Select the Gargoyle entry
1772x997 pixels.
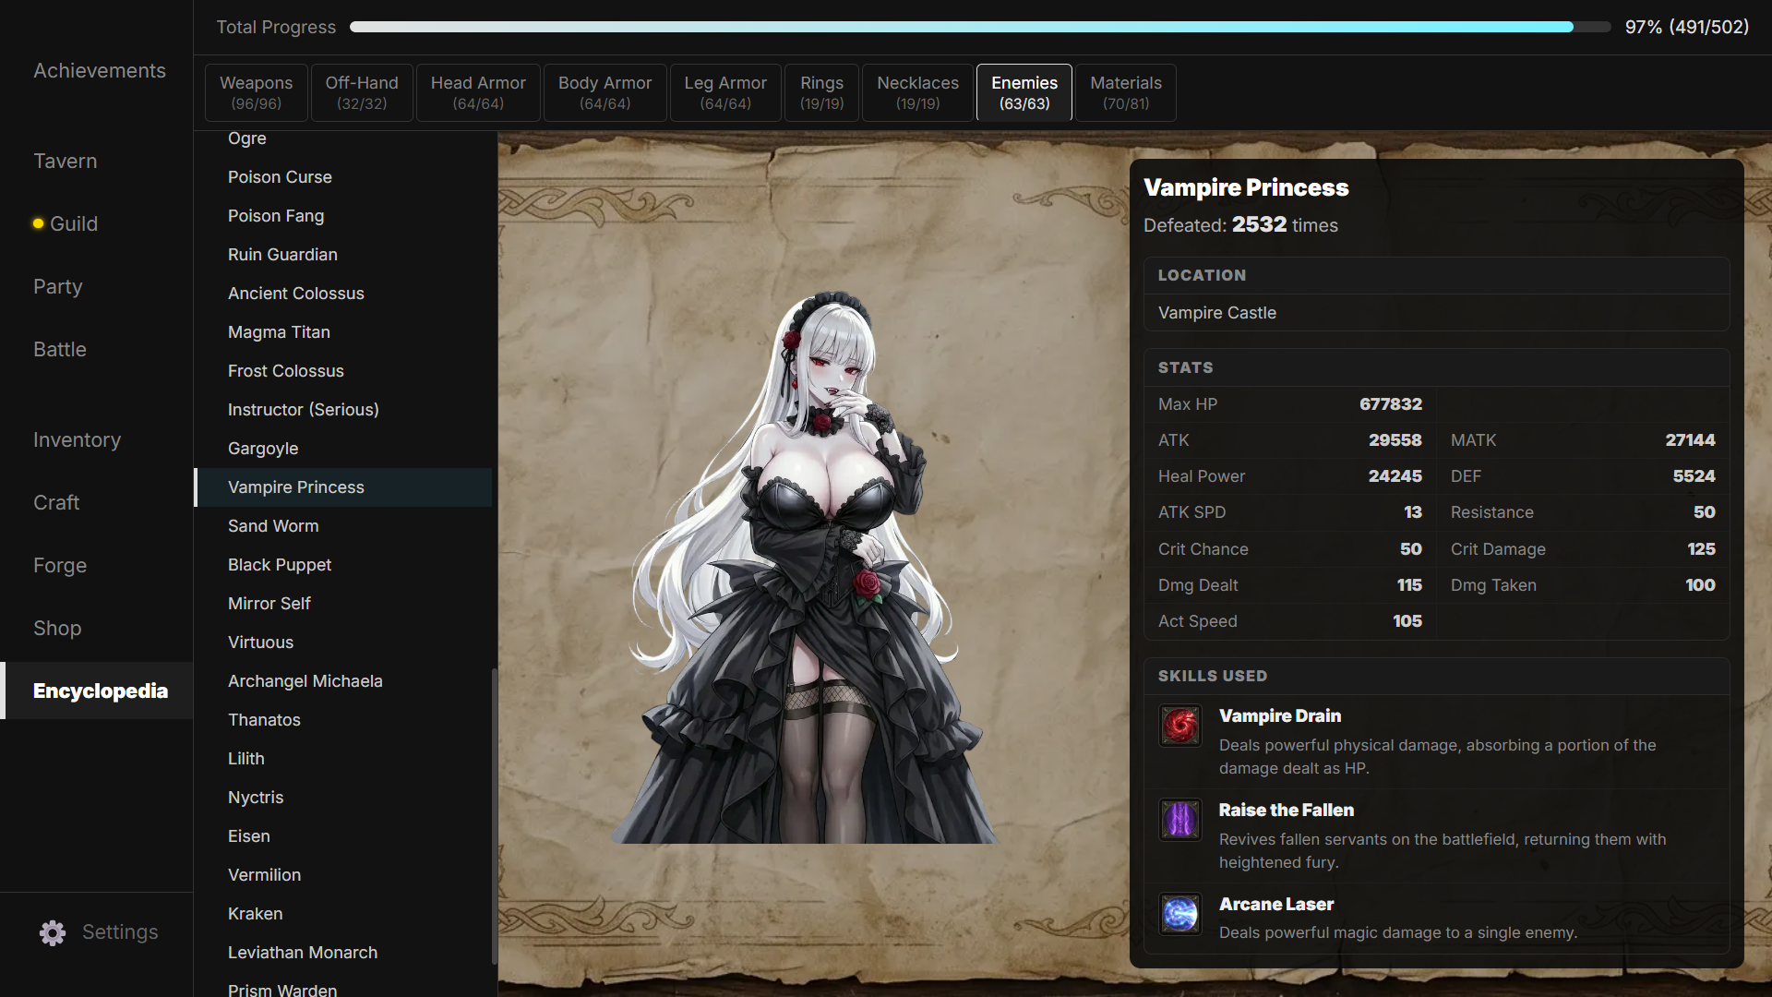(x=343, y=449)
